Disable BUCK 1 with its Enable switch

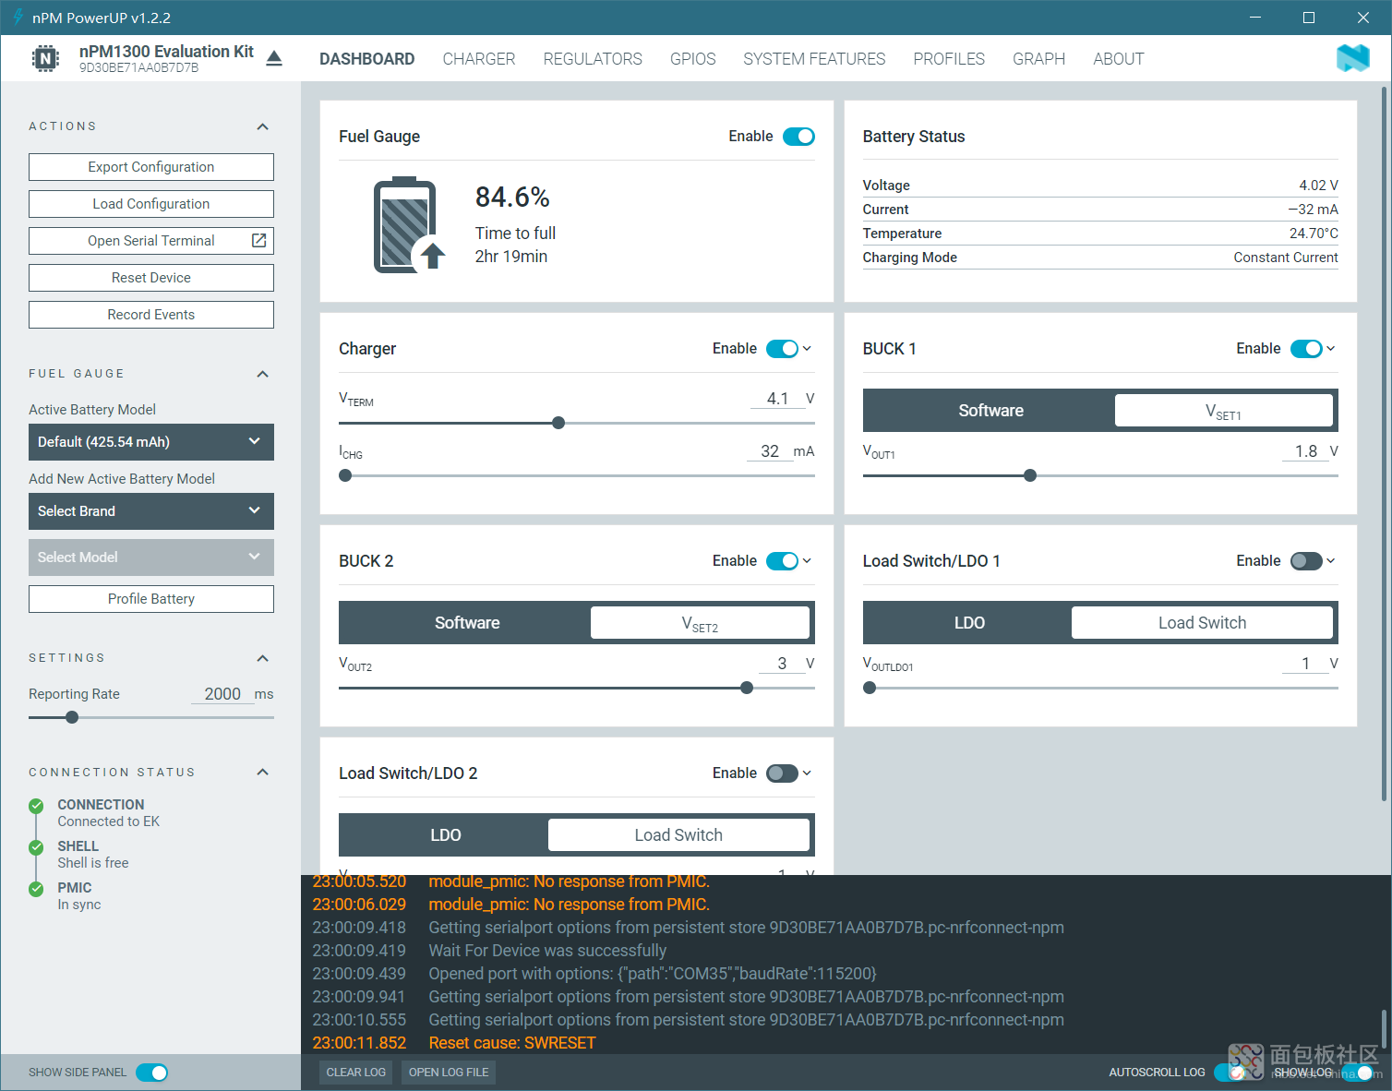[x=1306, y=349]
